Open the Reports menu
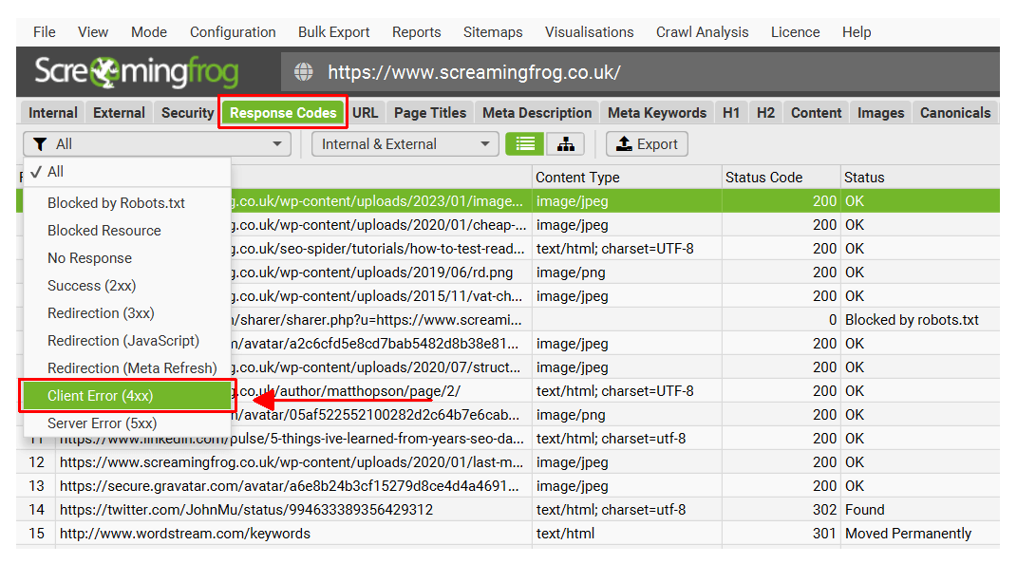The width and height of the screenshot is (1017, 564). coord(416,31)
